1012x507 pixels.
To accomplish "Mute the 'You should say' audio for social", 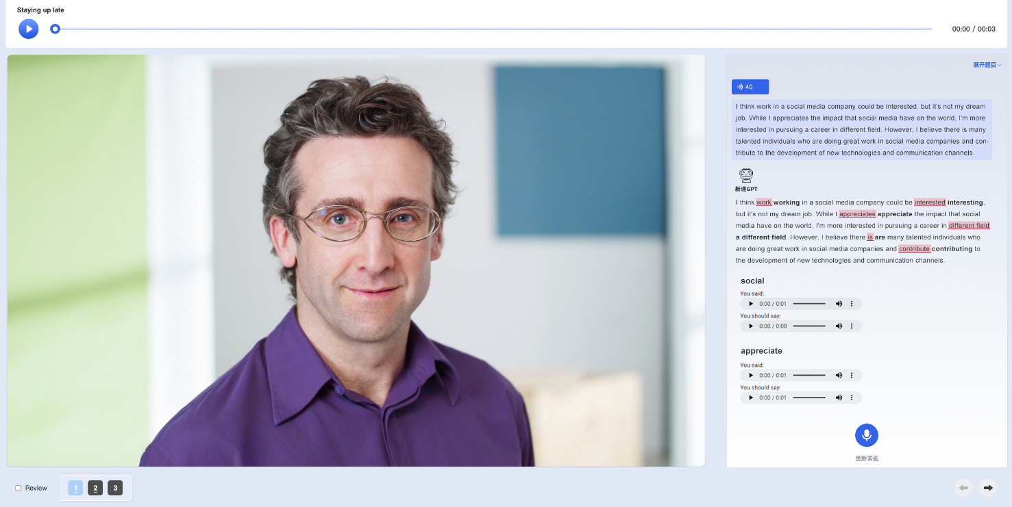I will pyautogui.click(x=839, y=326).
